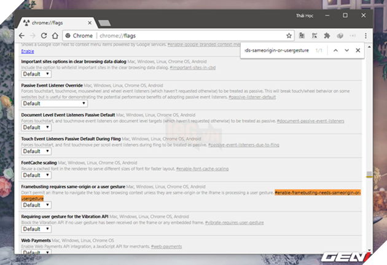Image resolution: width=387 pixels, height=265 pixels.
Task: Click the vertical scrollbar thumb
Action: [369, 175]
